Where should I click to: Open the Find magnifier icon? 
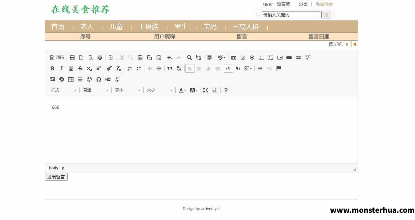(x=190, y=58)
